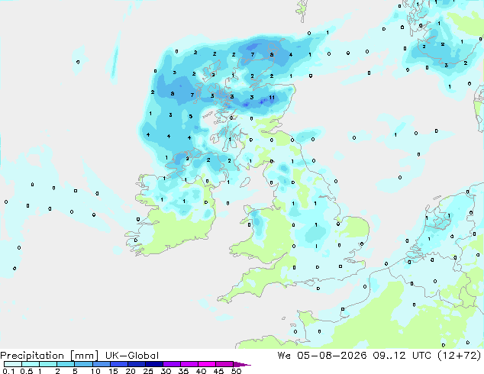Click the 25–30 mm legend color swatch
This screenshot has width=484, height=374.
click(153, 364)
